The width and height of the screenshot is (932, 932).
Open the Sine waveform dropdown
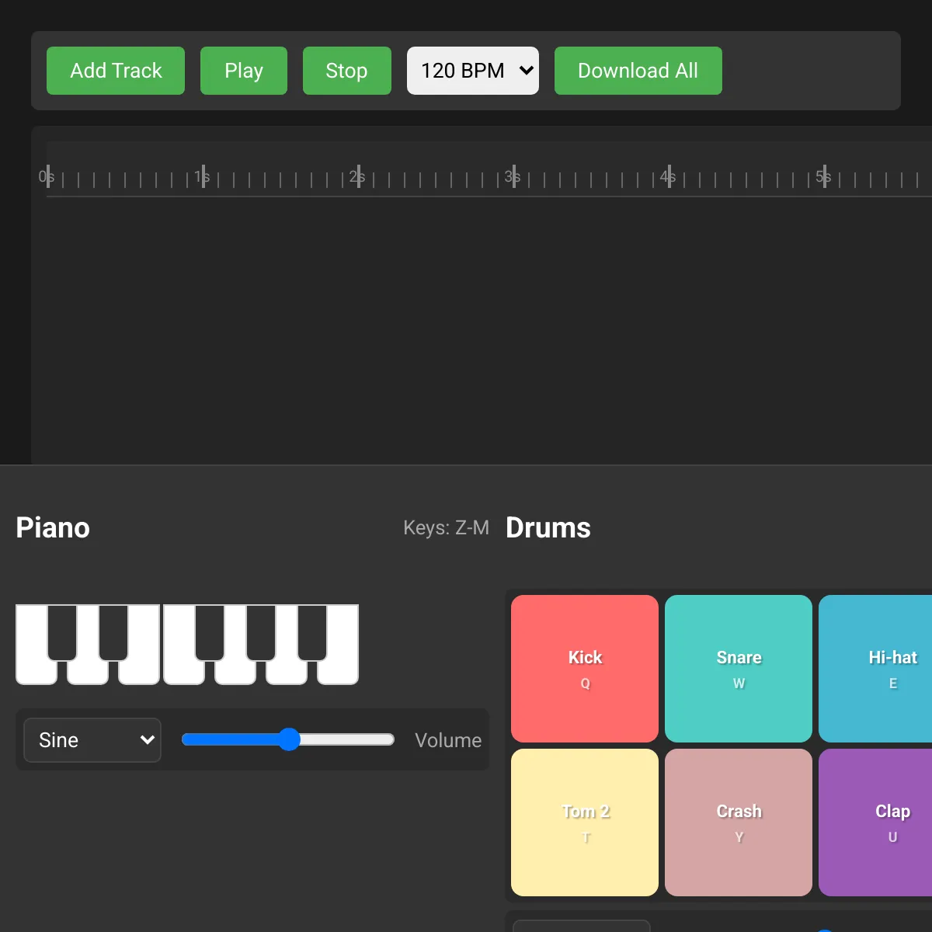point(92,740)
